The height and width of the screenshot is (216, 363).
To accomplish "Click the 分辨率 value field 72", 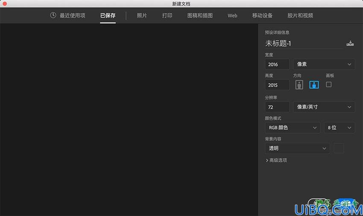I will click(x=277, y=107).
